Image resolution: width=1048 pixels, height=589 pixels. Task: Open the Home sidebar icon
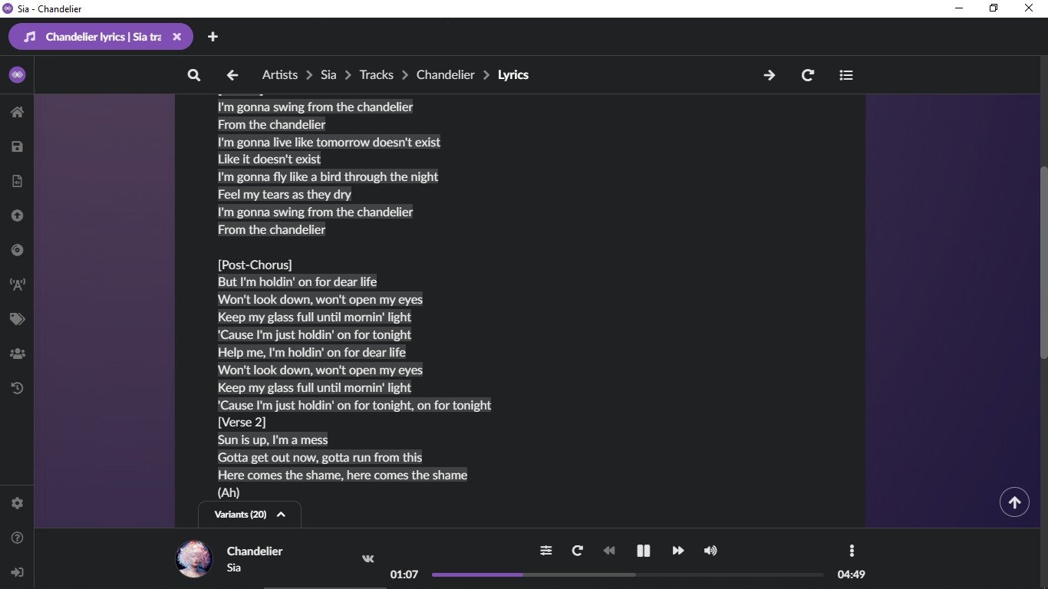pyautogui.click(x=17, y=112)
